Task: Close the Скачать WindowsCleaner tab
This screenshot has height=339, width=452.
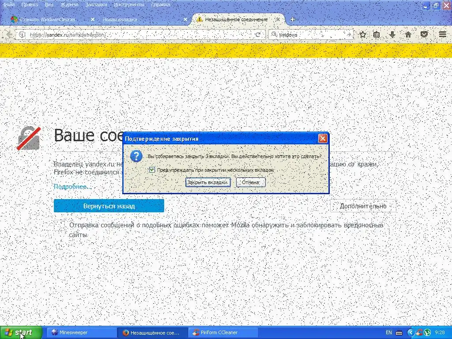Action: pos(93,19)
